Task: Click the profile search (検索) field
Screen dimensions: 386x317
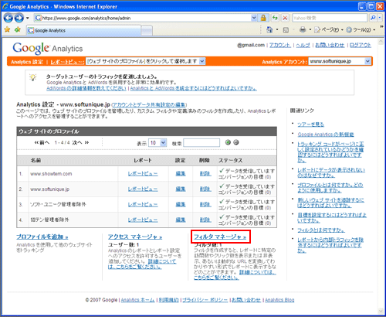Action: point(201,143)
